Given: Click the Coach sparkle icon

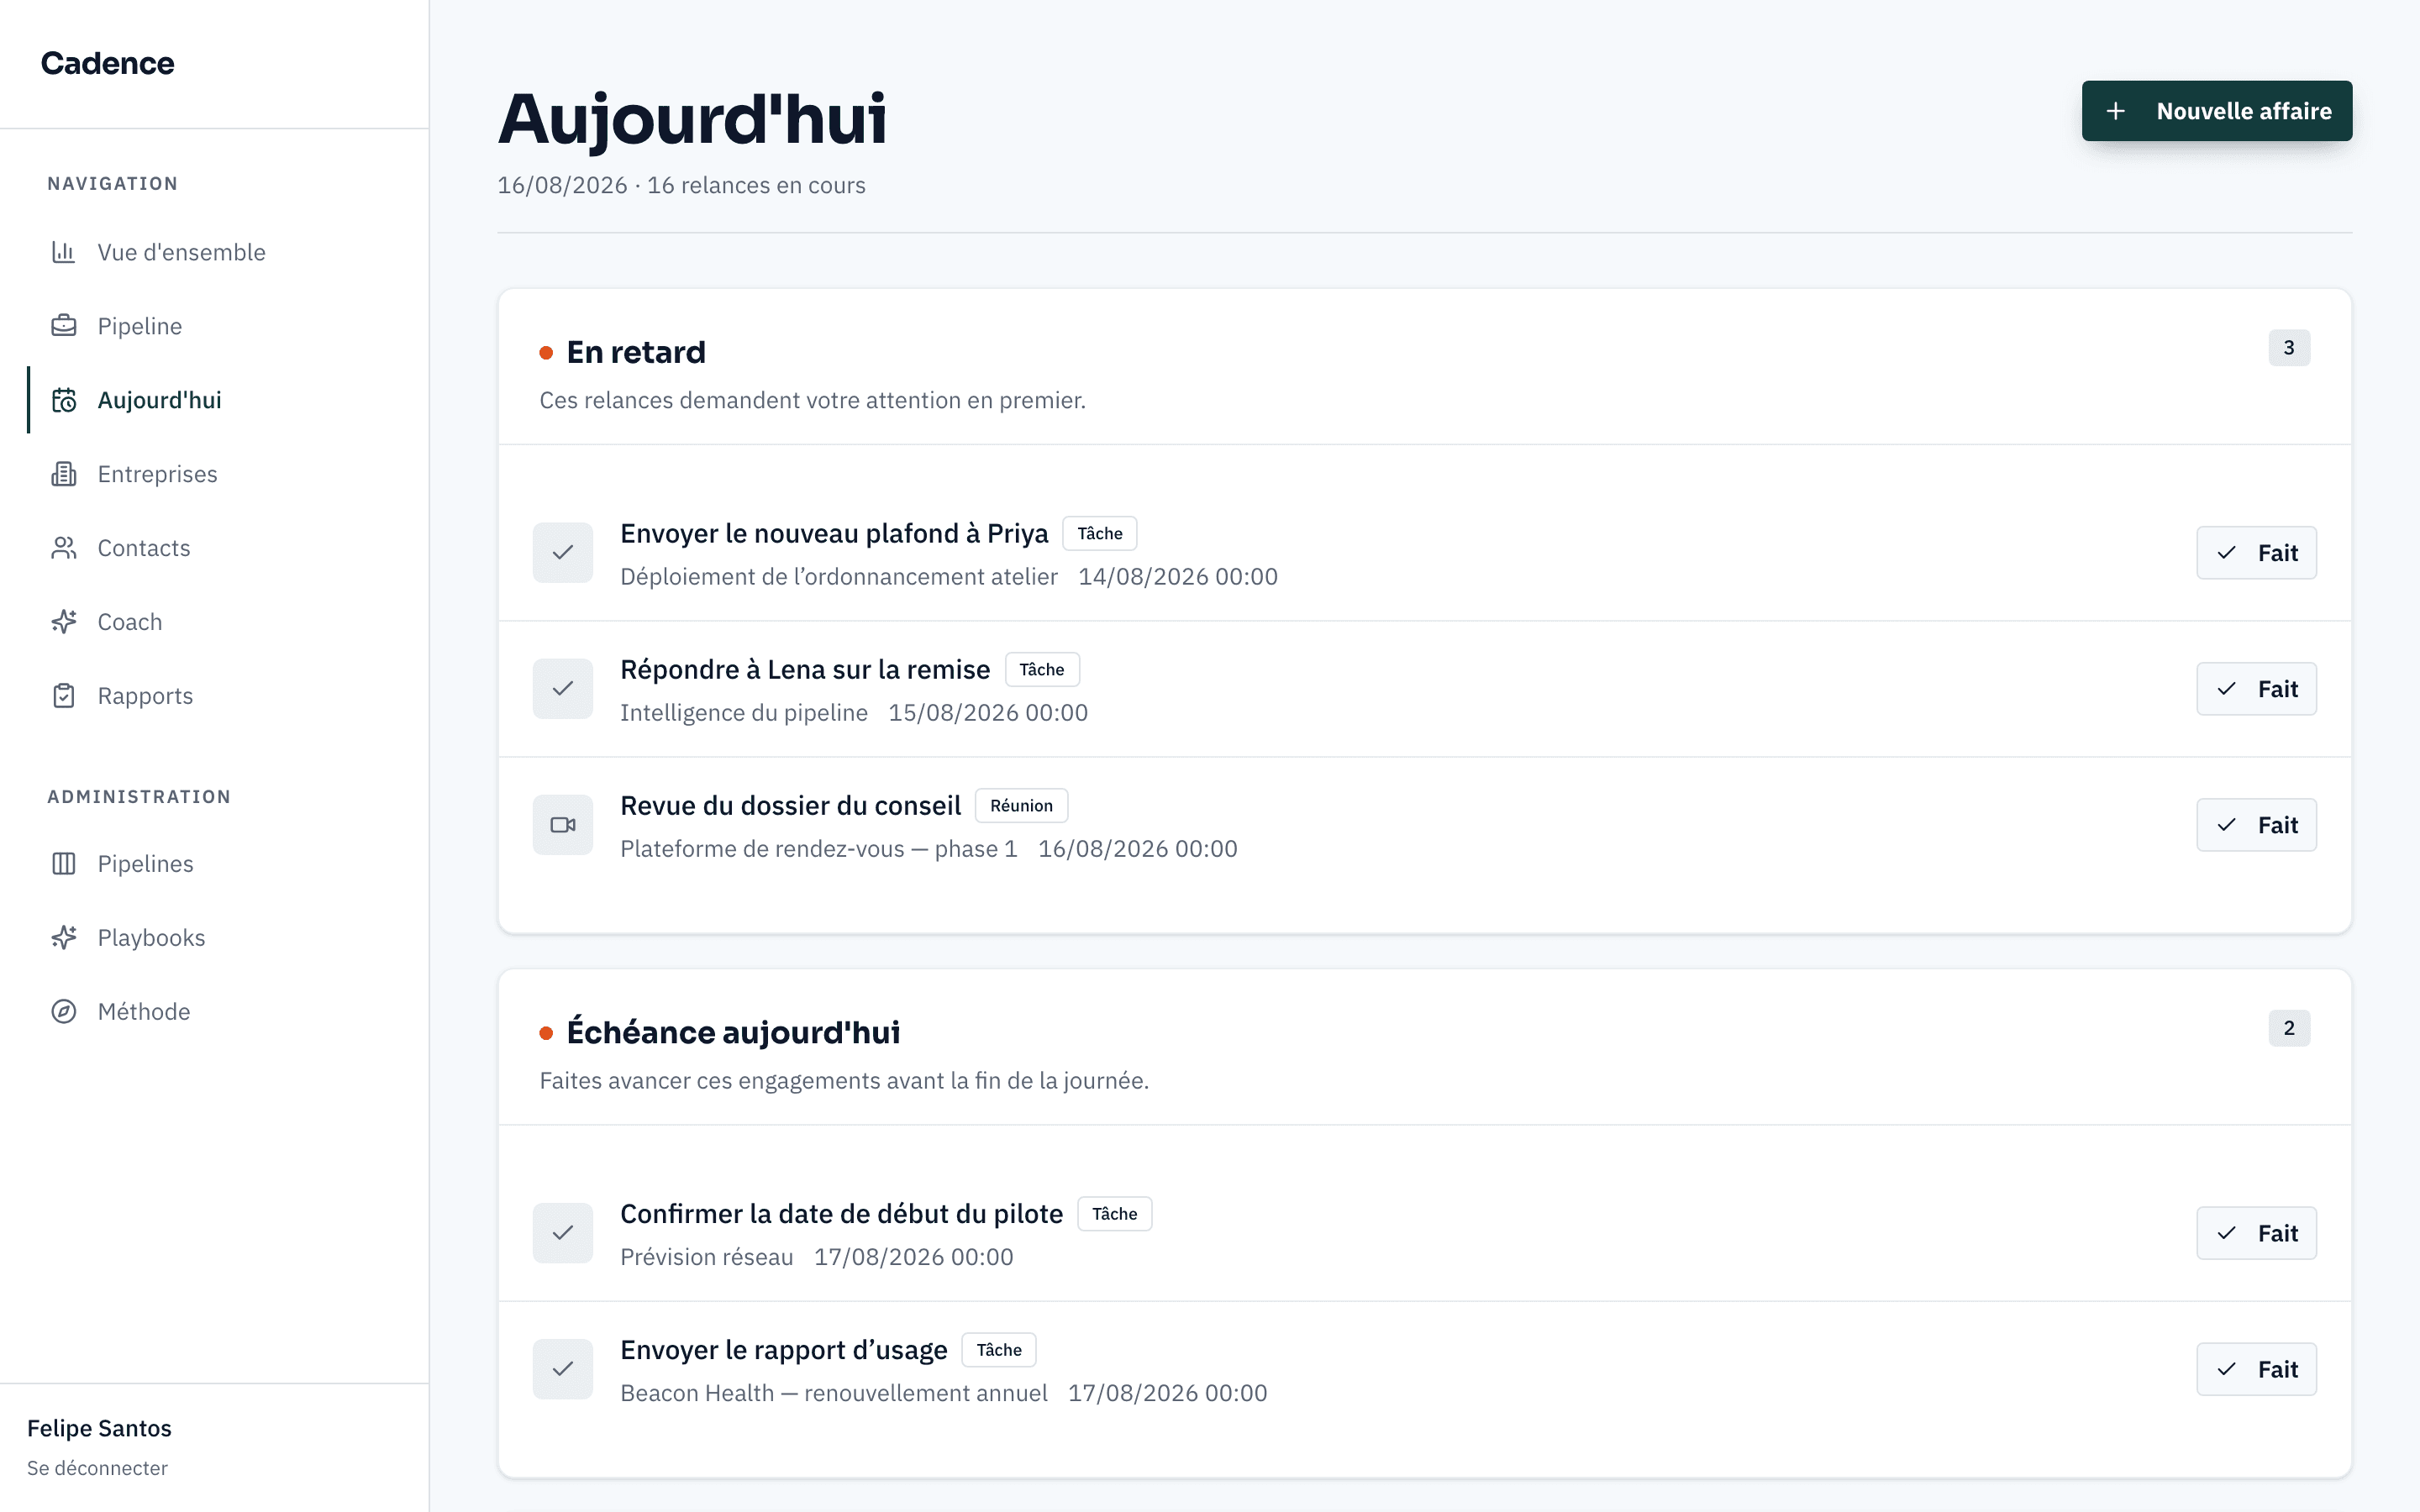Looking at the screenshot, I should pos(63,622).
